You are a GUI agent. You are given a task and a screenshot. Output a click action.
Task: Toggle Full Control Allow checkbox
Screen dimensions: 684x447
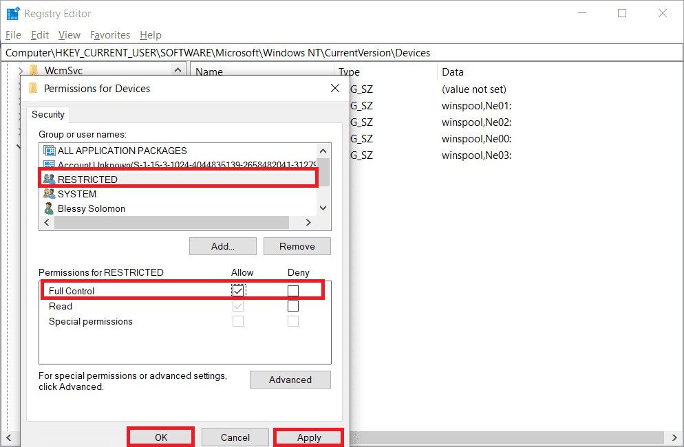pos(238,291)
